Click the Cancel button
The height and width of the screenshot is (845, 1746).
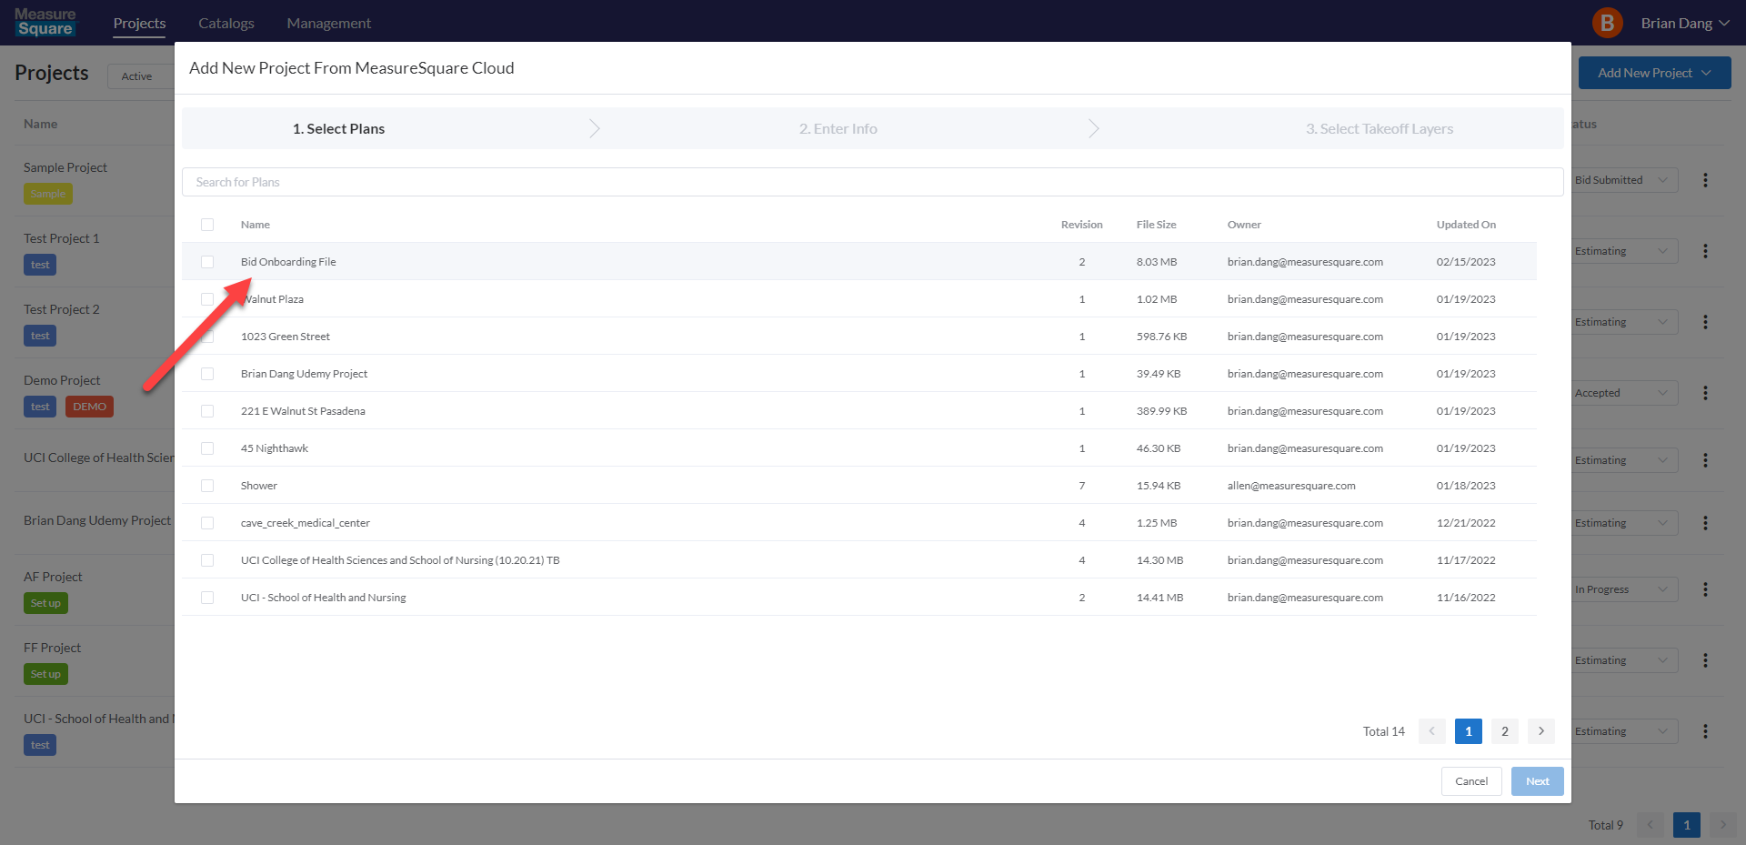tap(1471, 781)
